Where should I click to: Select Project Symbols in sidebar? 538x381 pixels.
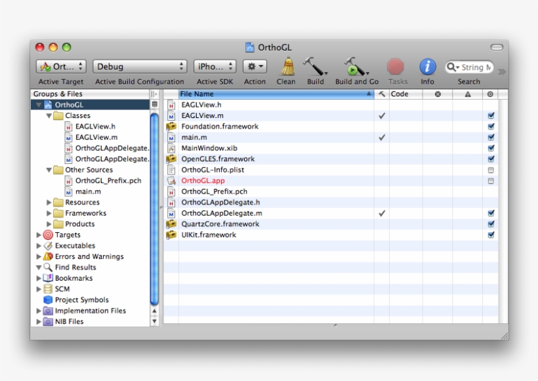(81, 300)
